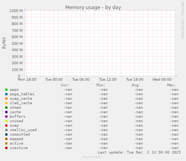Image resolution: width=186 pixels, height=161 pixels.
Task: Click the swap Max -nan value
Action: coord(174,126)
